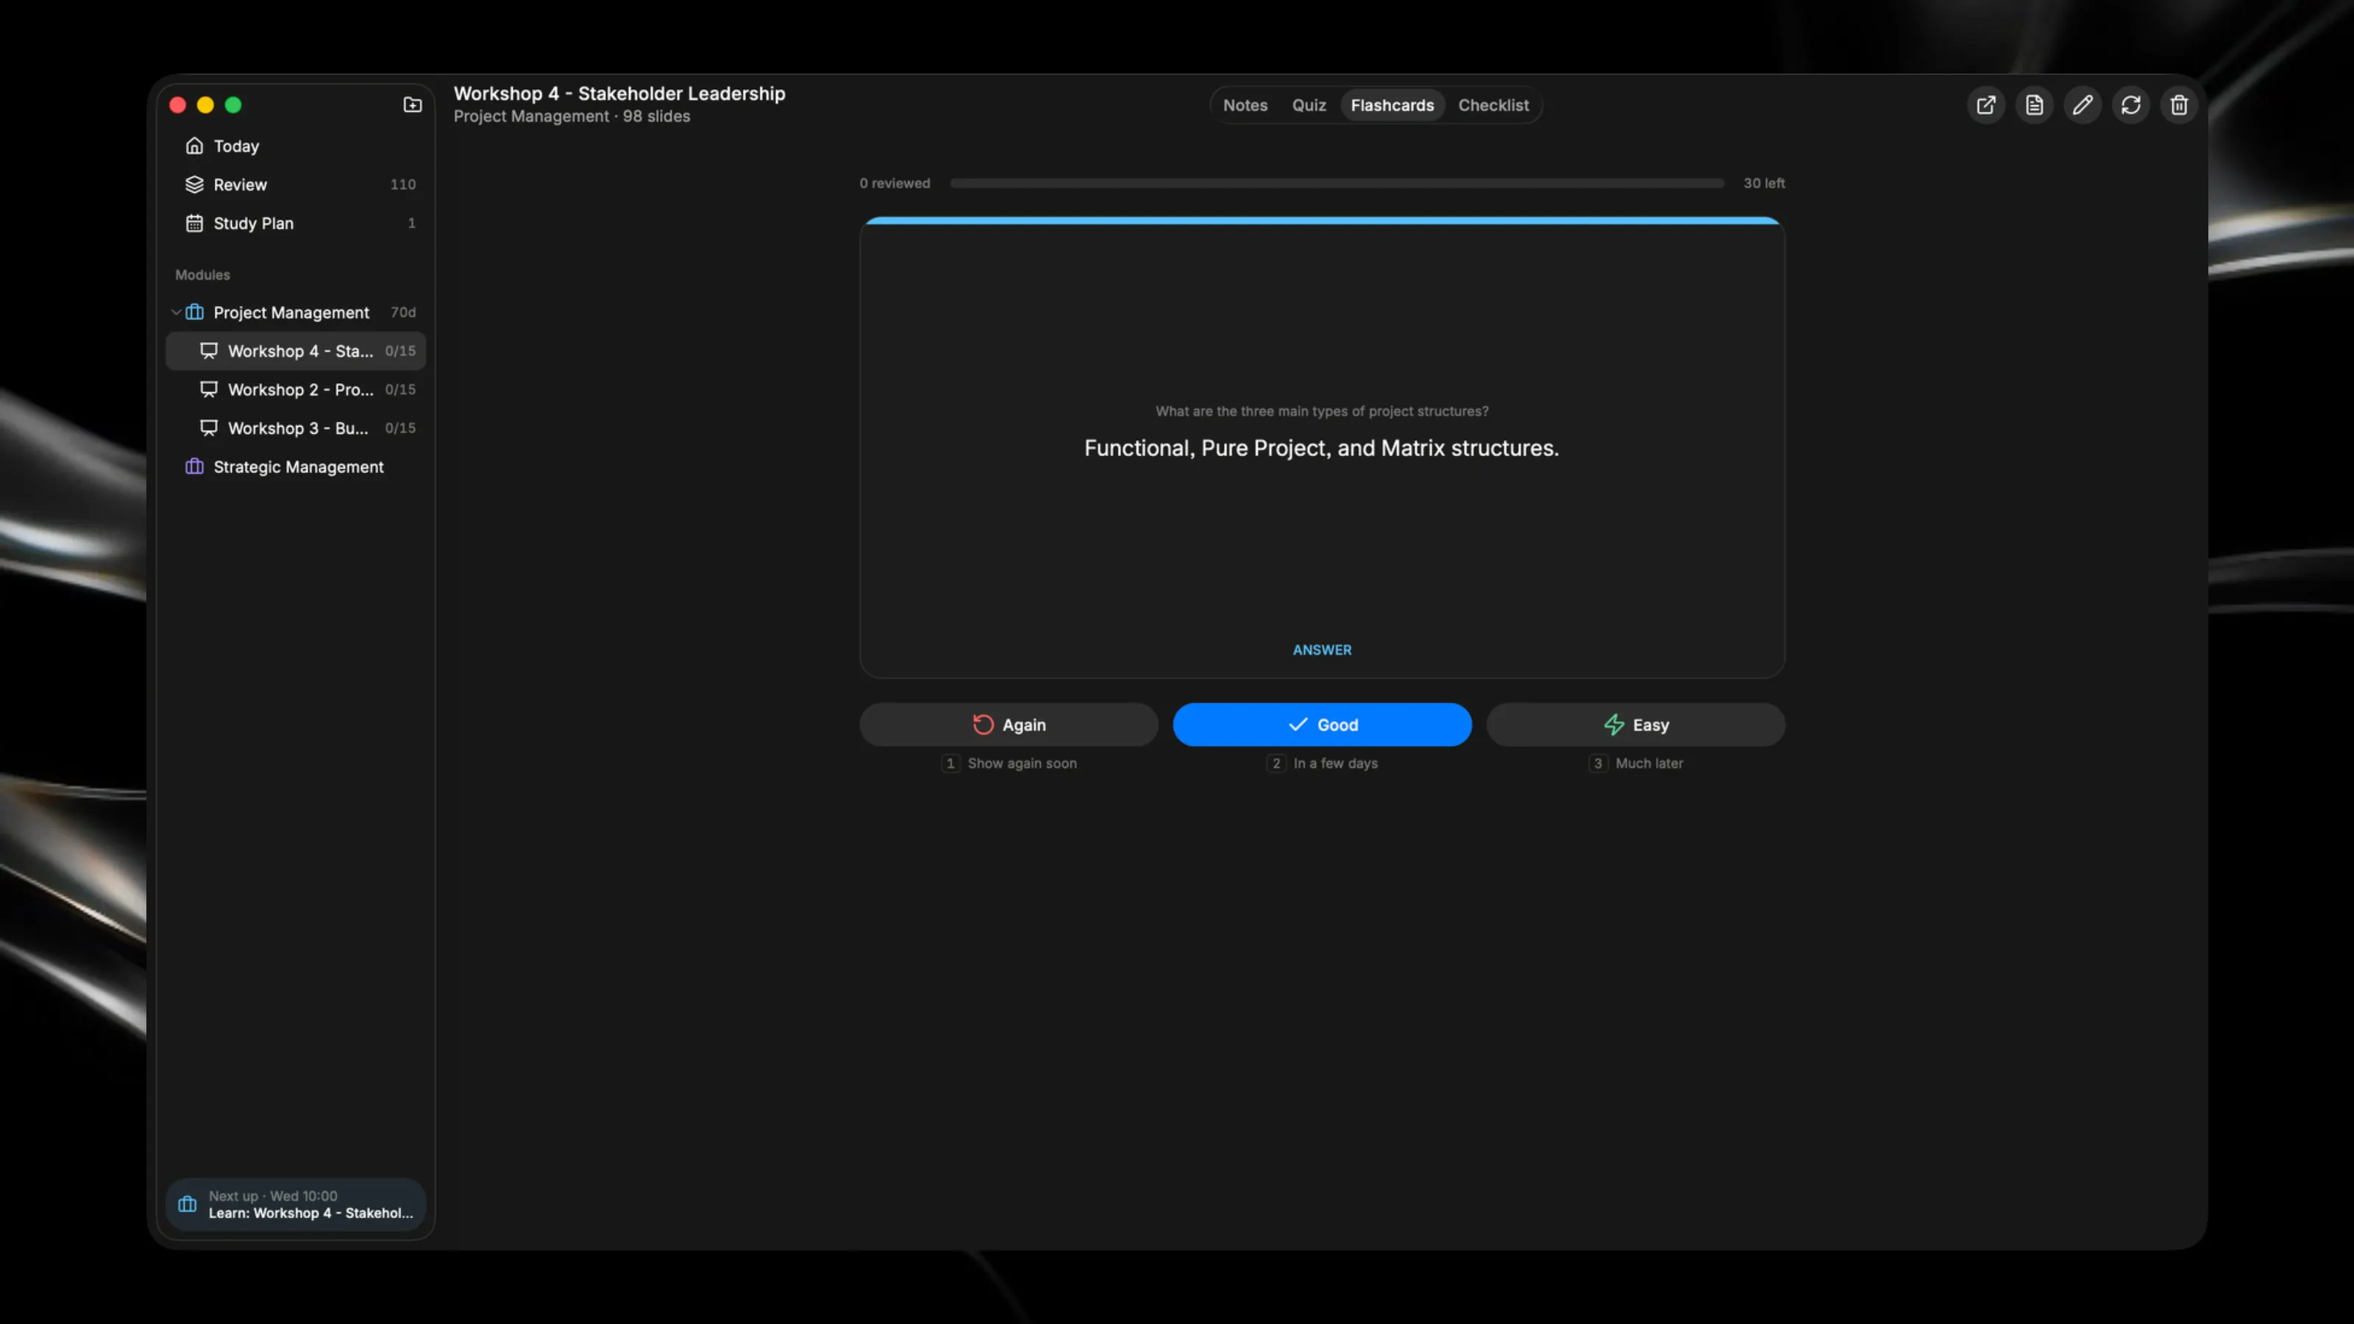Select Workshop 2 - Pro... lecture

295,389
